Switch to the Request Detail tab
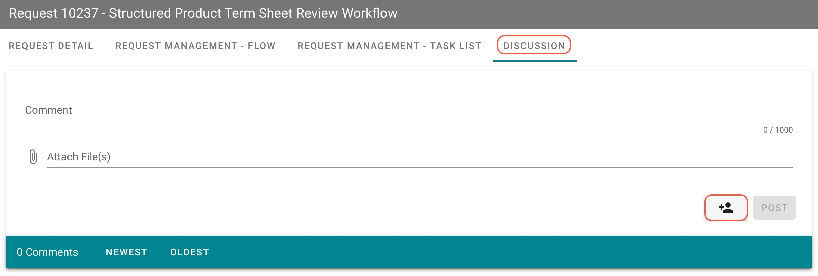The image size is (818, 276). click(50, 46)
